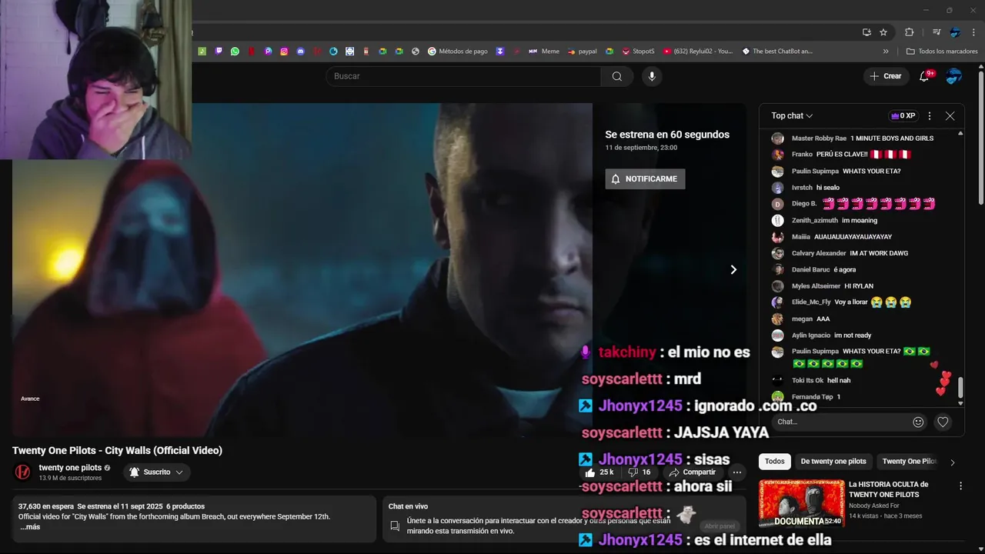Open Métodos de pago bookmark

point(458,52)
